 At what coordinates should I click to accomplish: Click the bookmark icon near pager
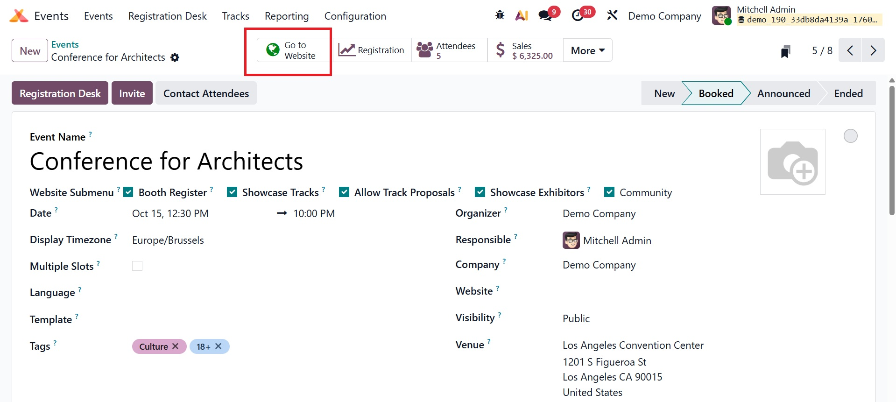click(x=785, y=51)
